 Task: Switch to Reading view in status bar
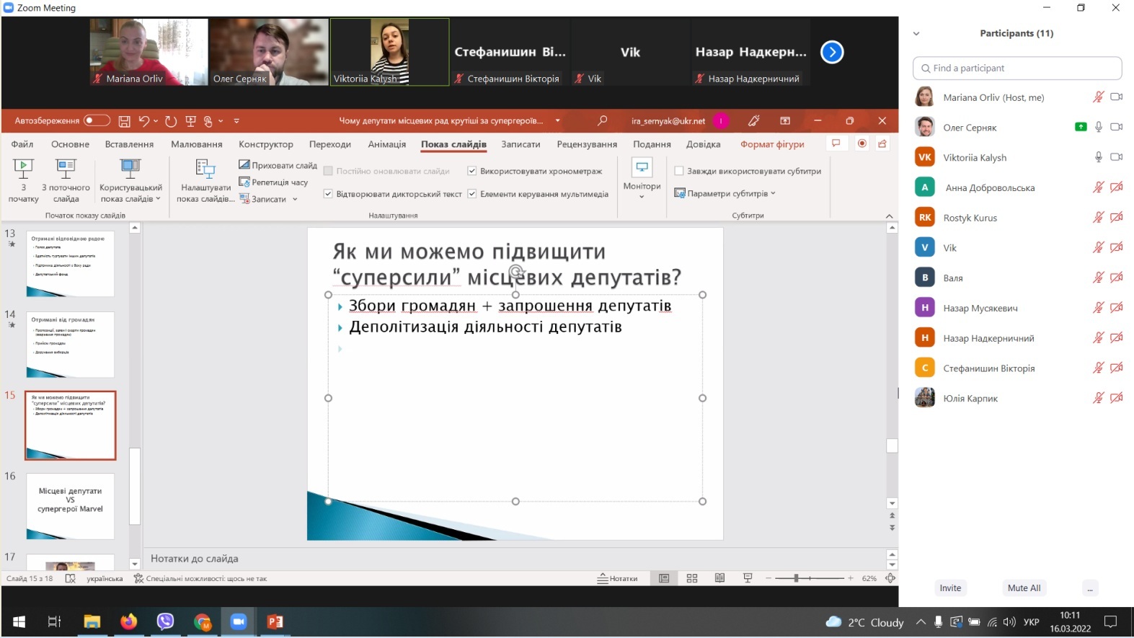pos(719,578)
